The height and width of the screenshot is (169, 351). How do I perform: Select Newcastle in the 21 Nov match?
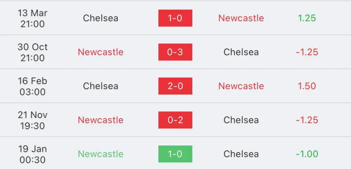pyautogui.click(x=100, y=120)
